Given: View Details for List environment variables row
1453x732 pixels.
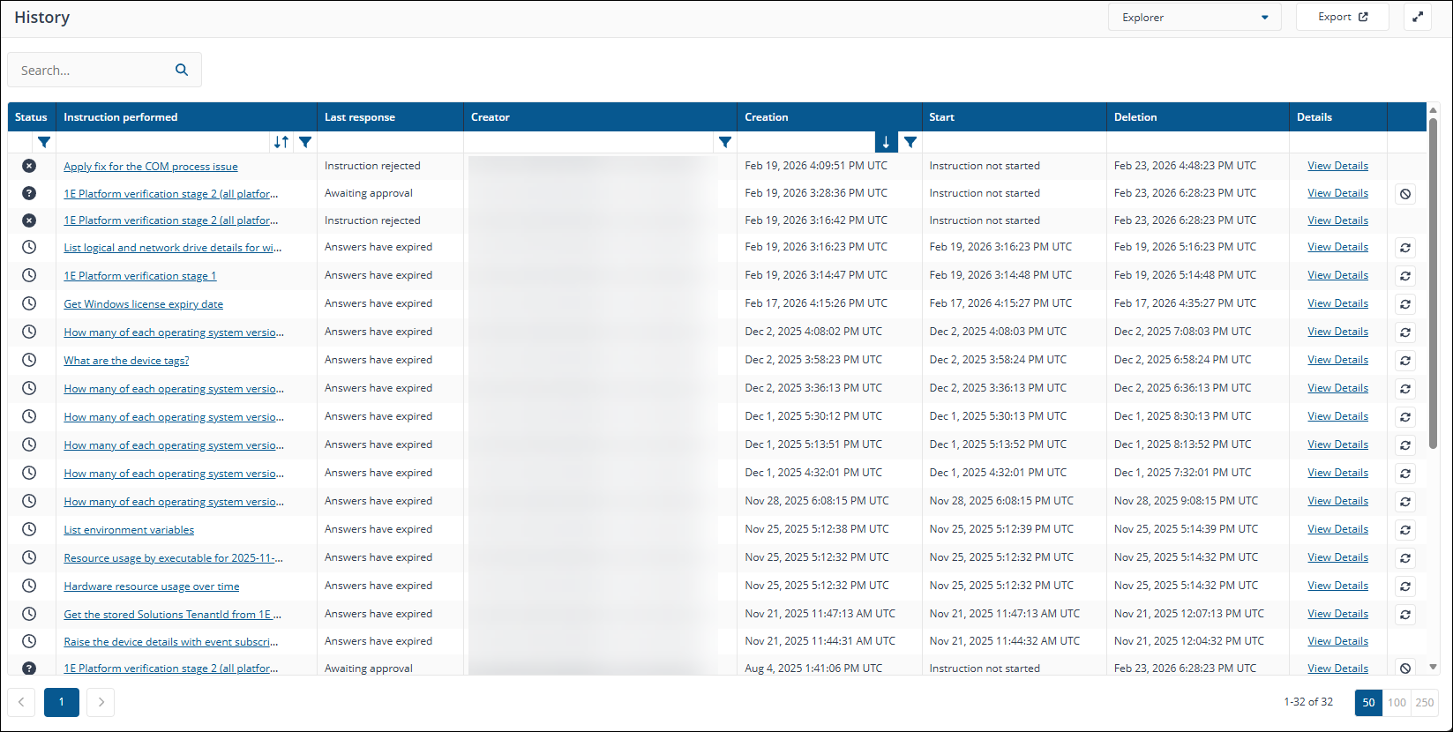Looking at the screenshot, I should [x=1337, y=529].
